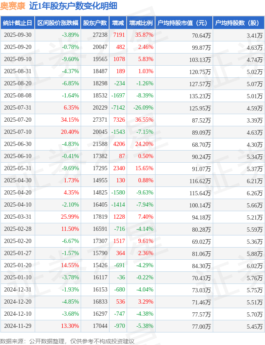
Task: Select the 统计截止日 column header
Action: pyautogui.click(x=18, y=23)
